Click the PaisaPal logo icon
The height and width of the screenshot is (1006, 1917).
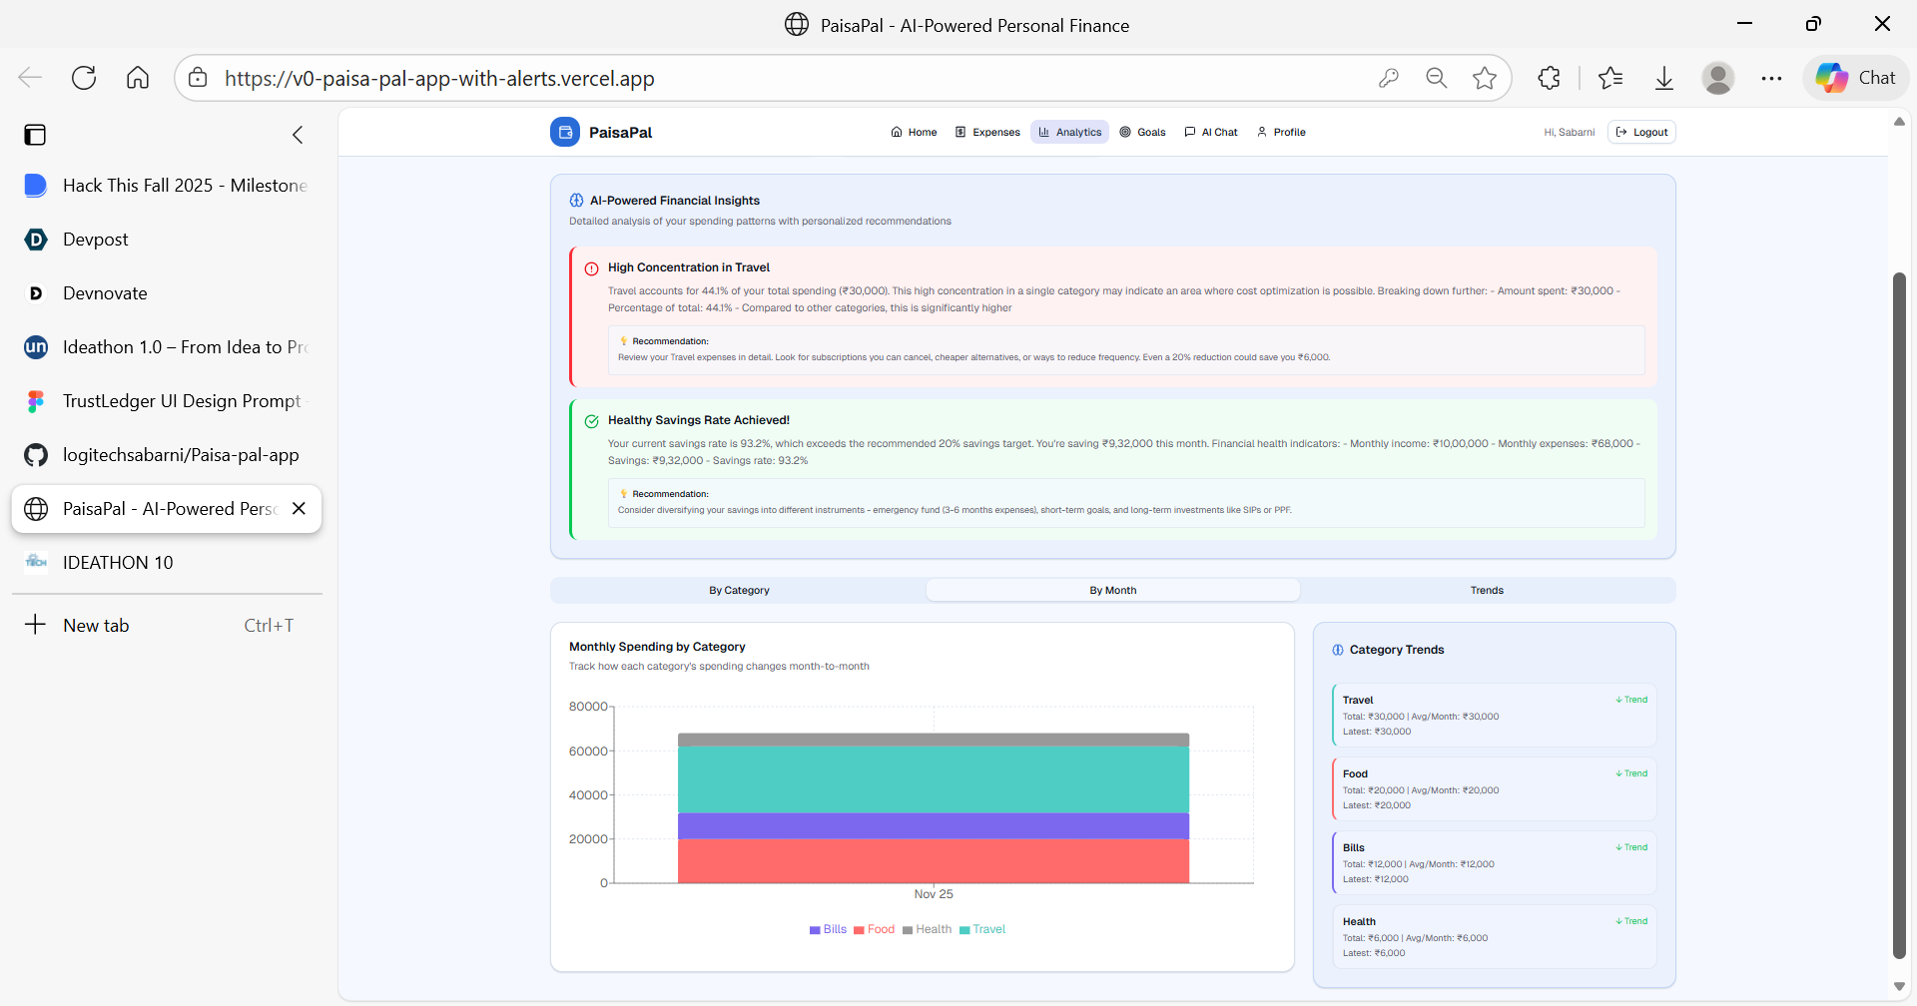[x=564, y=132]
